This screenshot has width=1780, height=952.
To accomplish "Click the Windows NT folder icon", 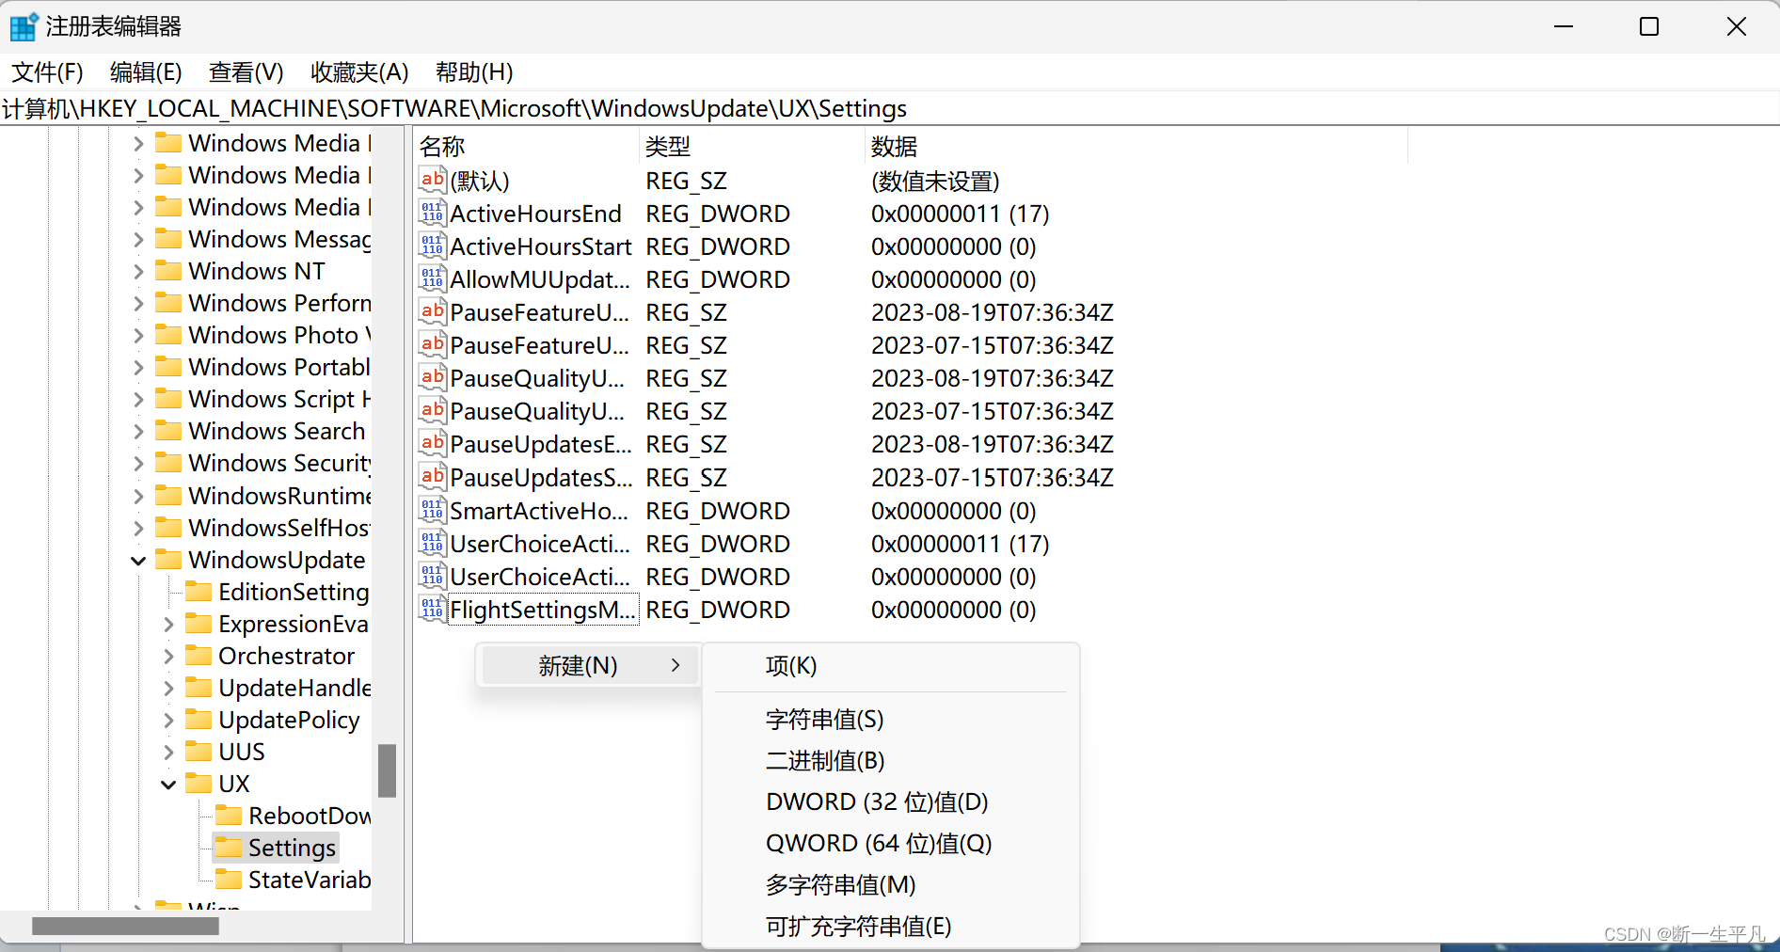I will tap(168, 271).
